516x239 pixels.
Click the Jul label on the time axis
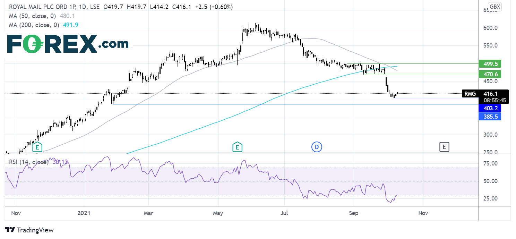(x=285, y=213)
